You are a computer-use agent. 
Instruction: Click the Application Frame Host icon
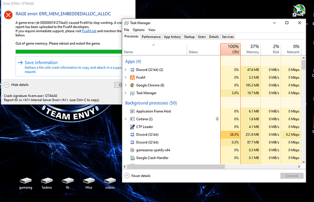click(x=132, y=111)
